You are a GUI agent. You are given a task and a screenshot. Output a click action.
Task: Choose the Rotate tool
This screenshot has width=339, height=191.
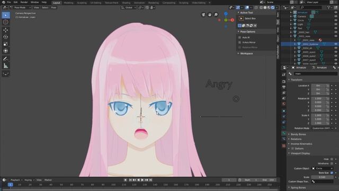pos(6,37)
